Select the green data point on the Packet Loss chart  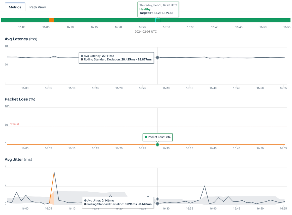(x=157, y=144)
